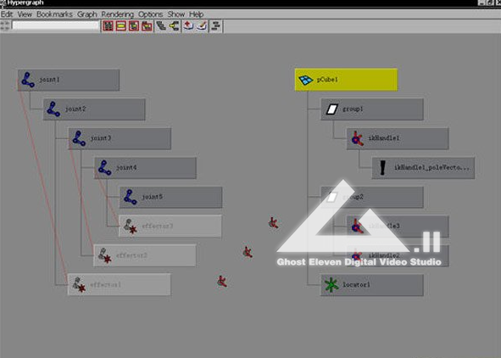Select the joint4 node icon
Viewport: 501px width, 358px height.
coord(104,168)
